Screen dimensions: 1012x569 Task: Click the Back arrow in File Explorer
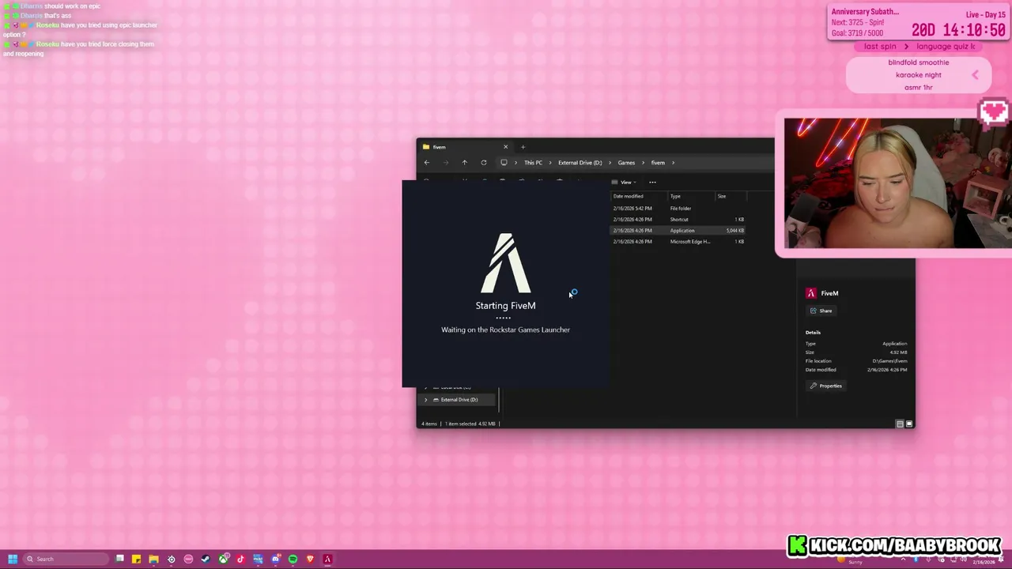pyautogui.click(x=427, y=163)
